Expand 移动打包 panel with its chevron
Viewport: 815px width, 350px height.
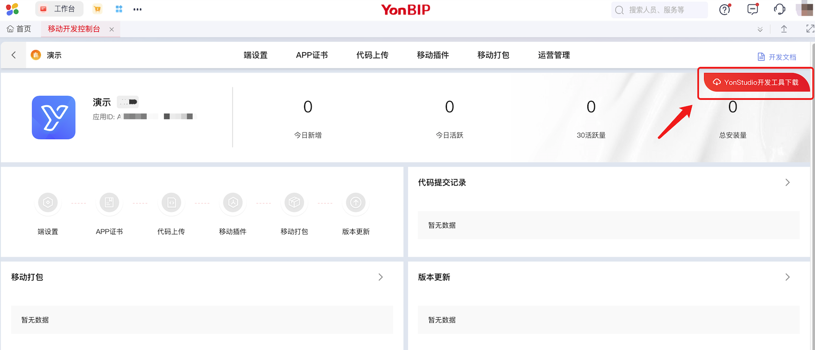pyautogui.click(x=381, y=277)
